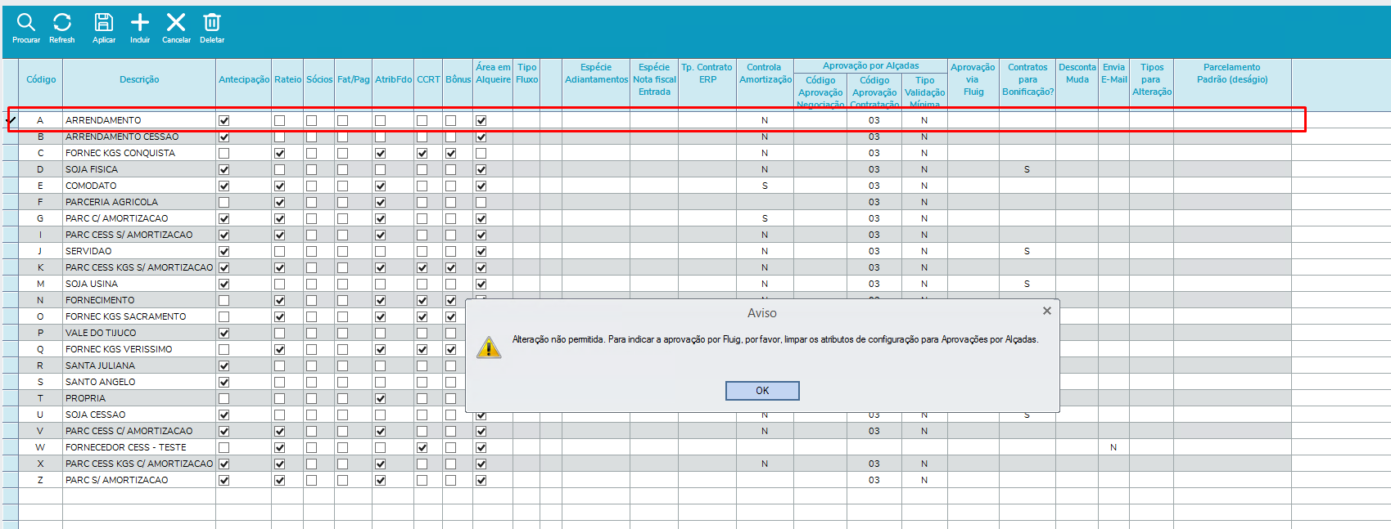Image resolution: width=1391 pixels, height=529 pixels.
Task: Toggle AtribFdo checkbox for PROPRIA row
Action: (381, 398)
